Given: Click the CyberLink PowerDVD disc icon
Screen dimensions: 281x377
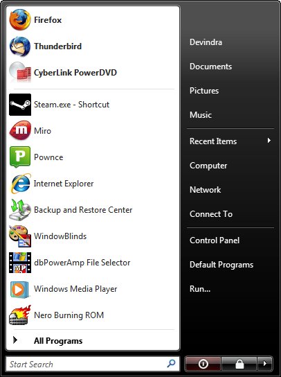Looking at the screenshot, I should point(20,72).
